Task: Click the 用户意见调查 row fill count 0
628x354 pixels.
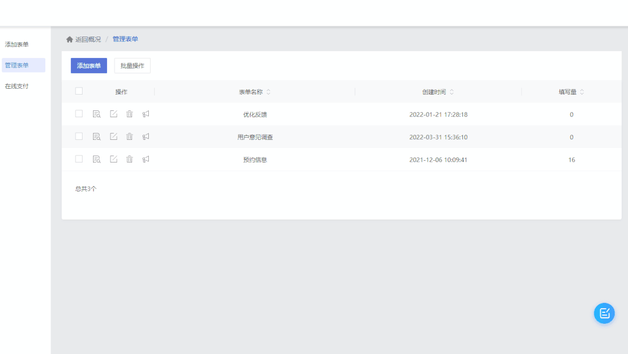Action: point(572,137)
